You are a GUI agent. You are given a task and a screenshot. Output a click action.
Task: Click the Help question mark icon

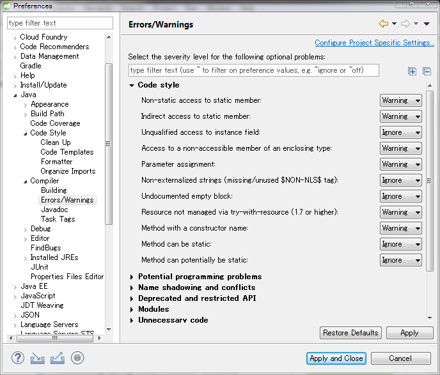[18, 358]
